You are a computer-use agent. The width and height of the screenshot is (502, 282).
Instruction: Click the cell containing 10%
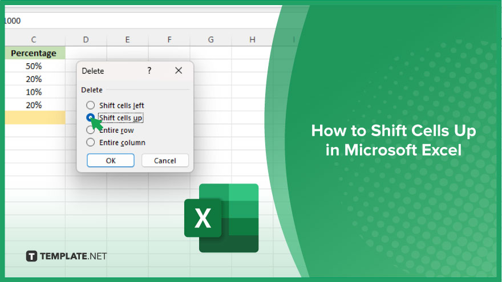(34, 92)
